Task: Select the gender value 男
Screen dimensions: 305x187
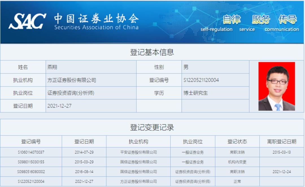Action: coord(186,67)
